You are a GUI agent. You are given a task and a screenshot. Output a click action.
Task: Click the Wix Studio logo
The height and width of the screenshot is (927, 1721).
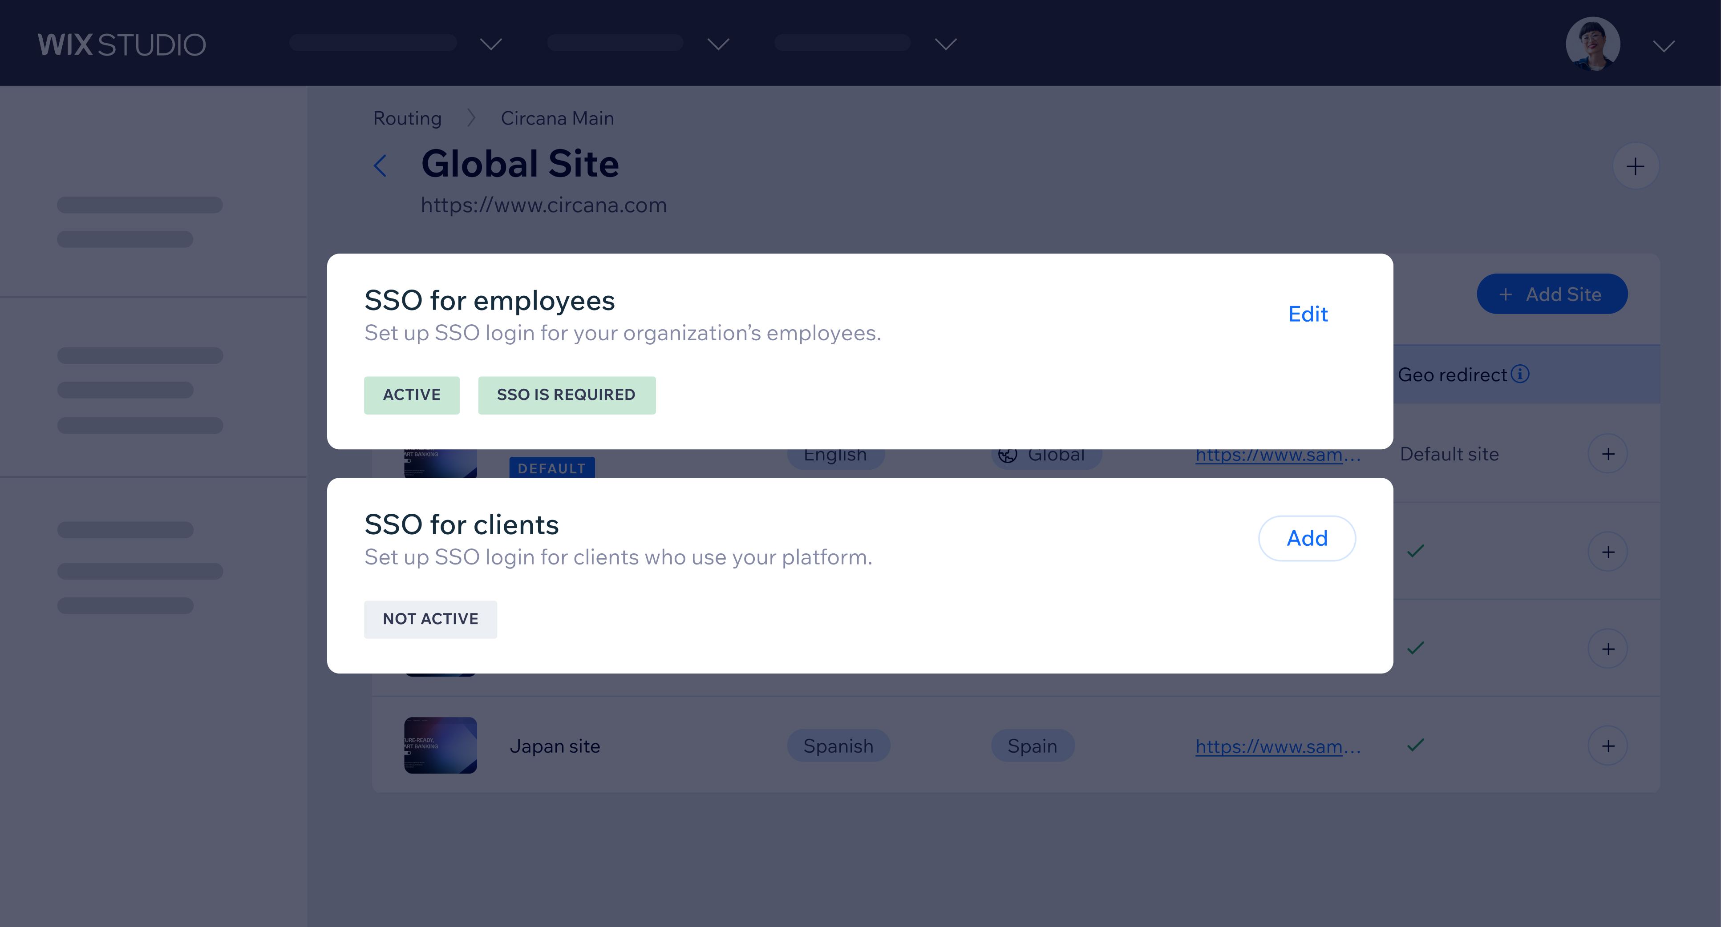(x=121, y=45)
